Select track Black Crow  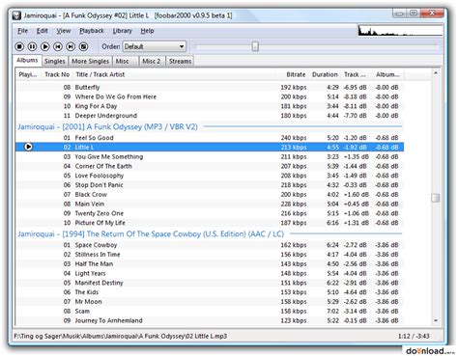tap(210, 194)
